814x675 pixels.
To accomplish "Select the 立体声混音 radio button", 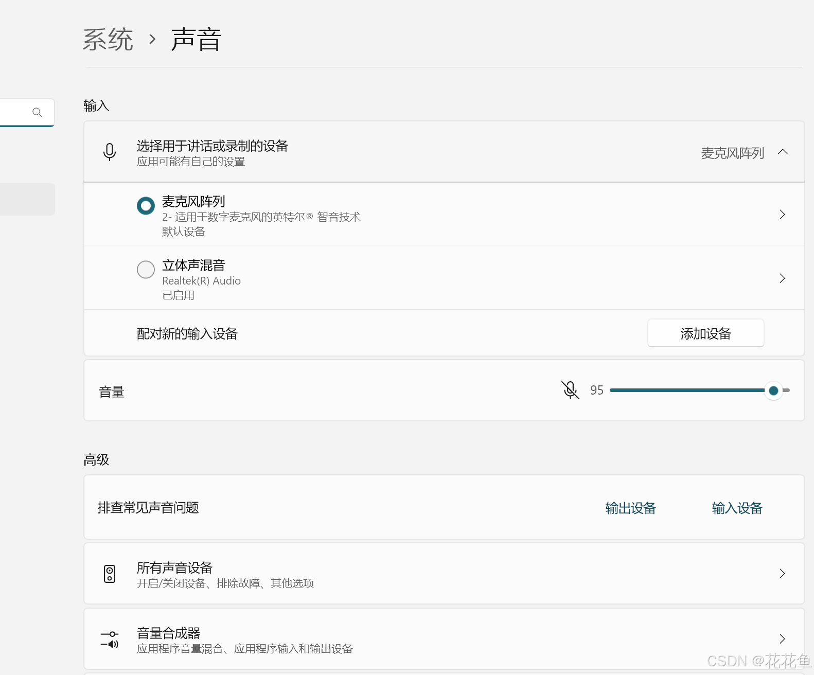I will [146, 269].
